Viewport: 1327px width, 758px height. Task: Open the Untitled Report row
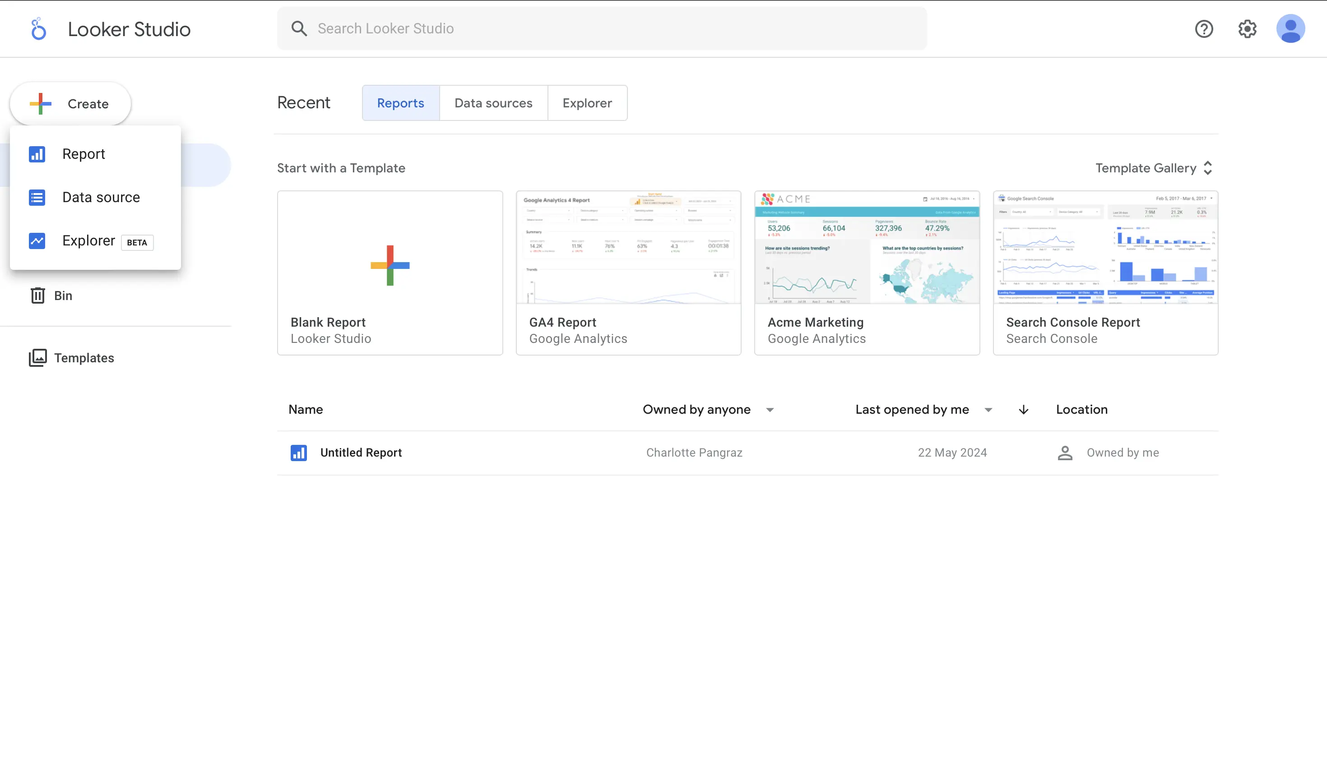tap(747, 453)
